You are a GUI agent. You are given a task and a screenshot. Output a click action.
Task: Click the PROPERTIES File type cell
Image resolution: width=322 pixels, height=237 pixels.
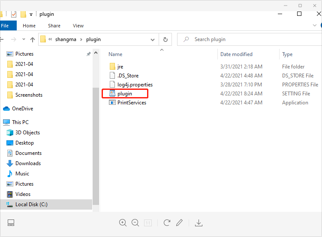point(300,85)
